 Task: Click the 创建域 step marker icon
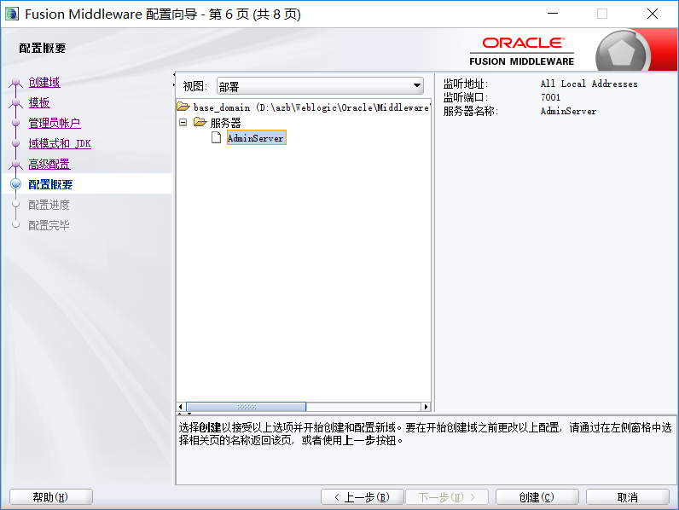pos(16,82)
